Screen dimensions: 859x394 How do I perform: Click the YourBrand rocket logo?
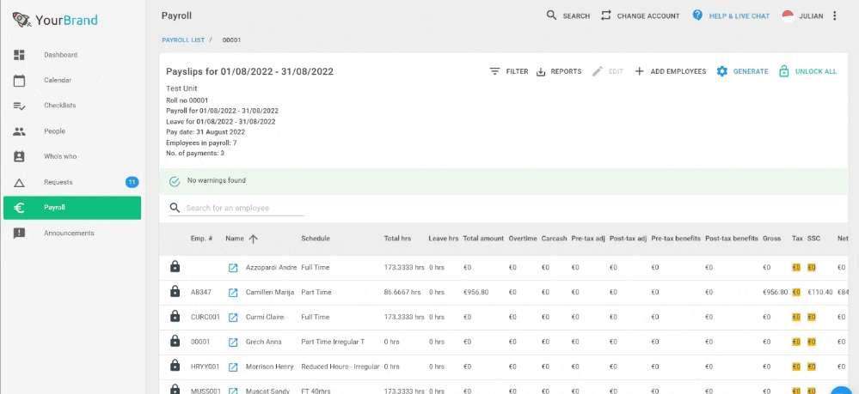[21, 21]
